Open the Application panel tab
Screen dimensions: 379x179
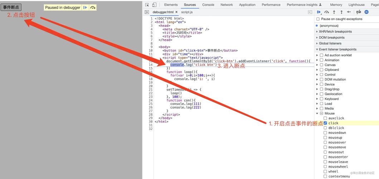tap(247, 5)
